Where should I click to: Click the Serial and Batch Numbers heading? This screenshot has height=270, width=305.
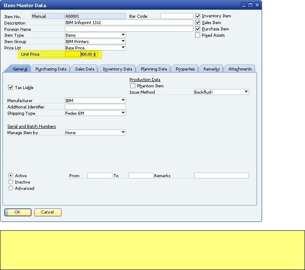(x=32, y=126)
